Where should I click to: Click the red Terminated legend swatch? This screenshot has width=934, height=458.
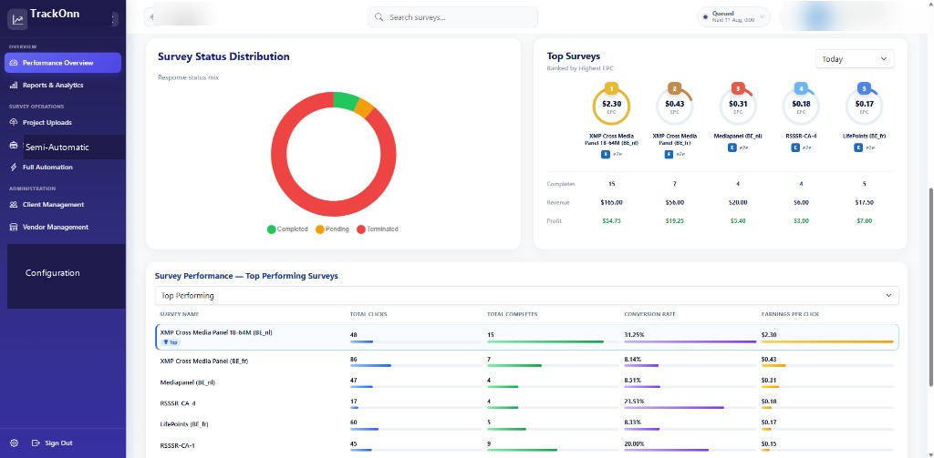tap(360, 229)
